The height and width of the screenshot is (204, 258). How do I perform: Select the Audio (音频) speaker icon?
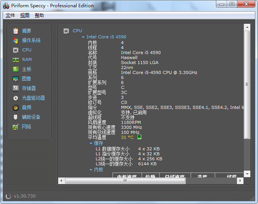[16, 108]
